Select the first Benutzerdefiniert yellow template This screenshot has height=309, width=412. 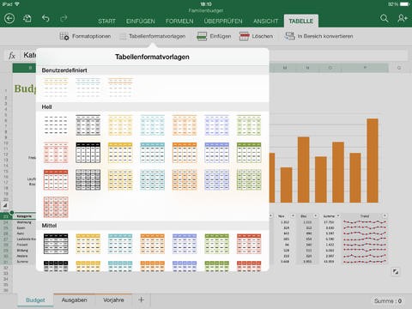pyautogui.click(x=56, y=87)
